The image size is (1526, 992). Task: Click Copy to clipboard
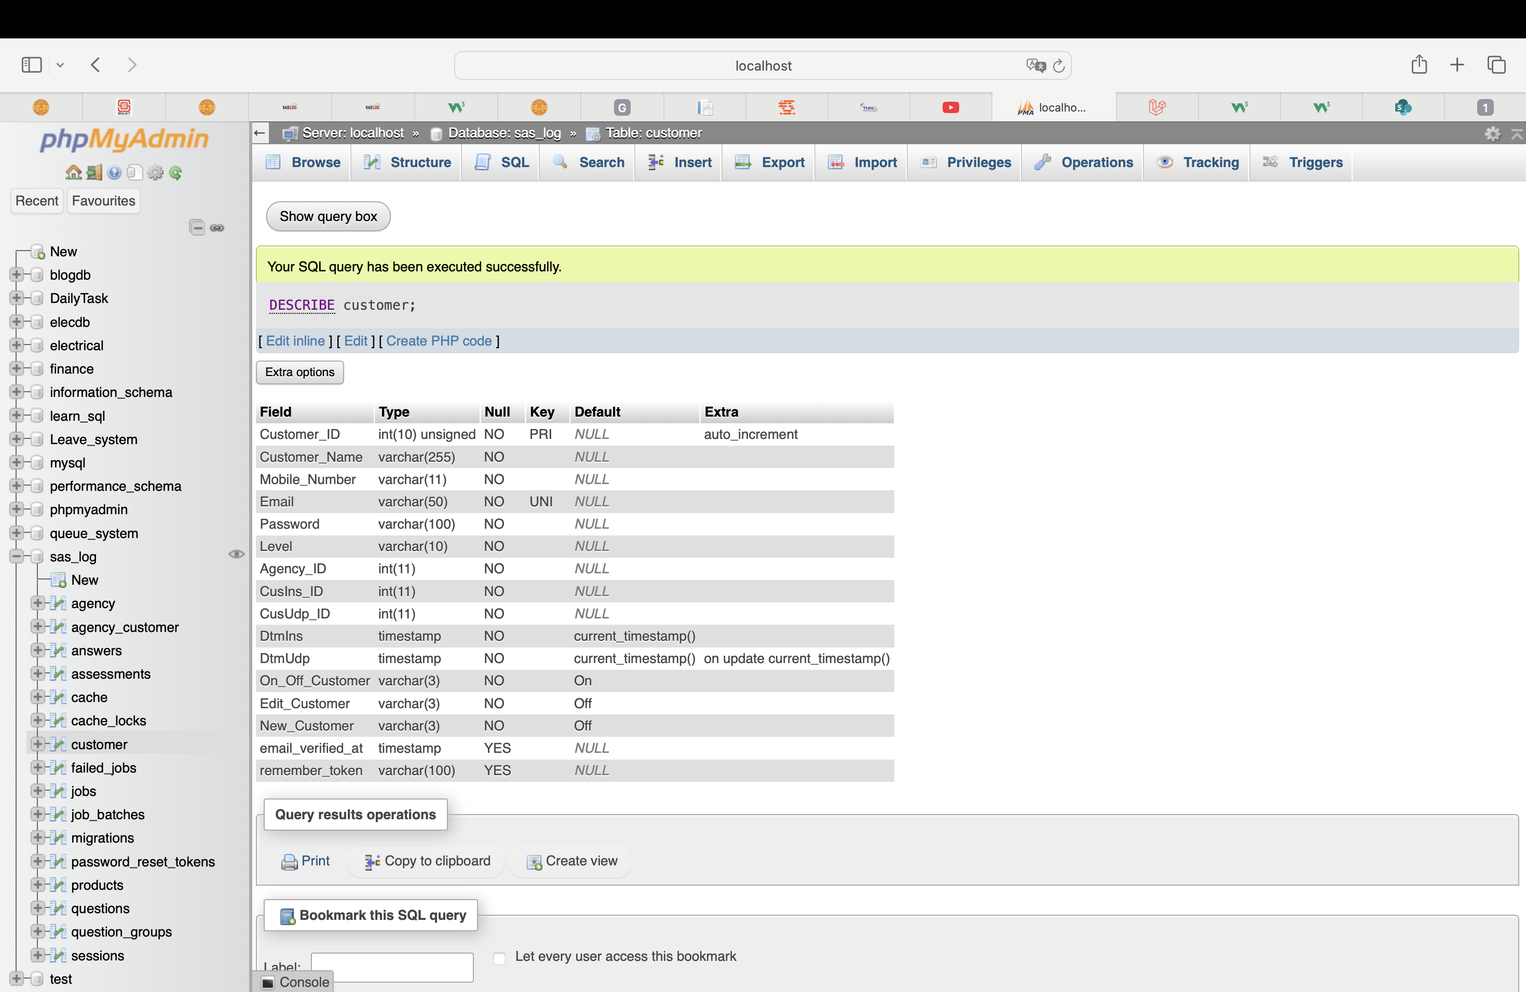point(427,861)
